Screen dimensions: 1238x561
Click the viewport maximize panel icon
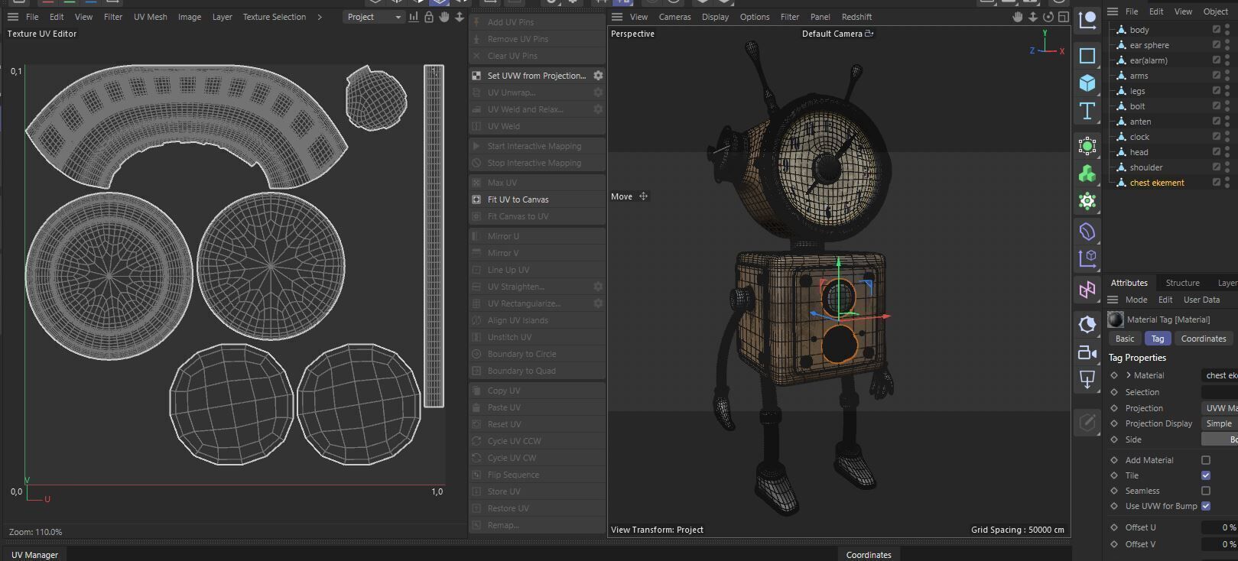(x=1064, y=17)
